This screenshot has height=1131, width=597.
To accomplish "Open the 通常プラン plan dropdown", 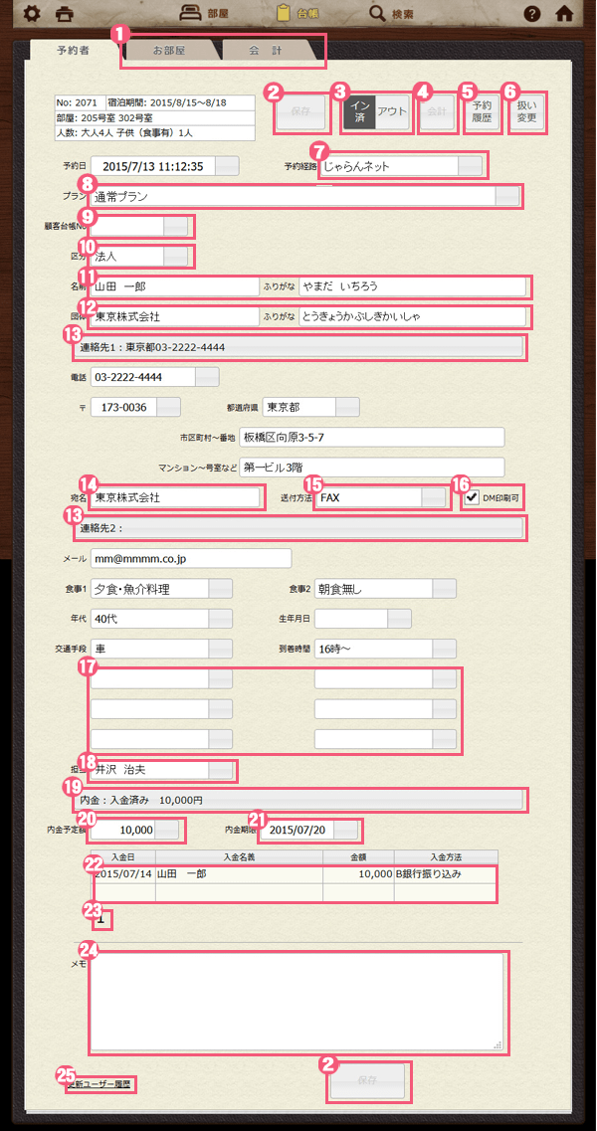I will pos(506,196).
